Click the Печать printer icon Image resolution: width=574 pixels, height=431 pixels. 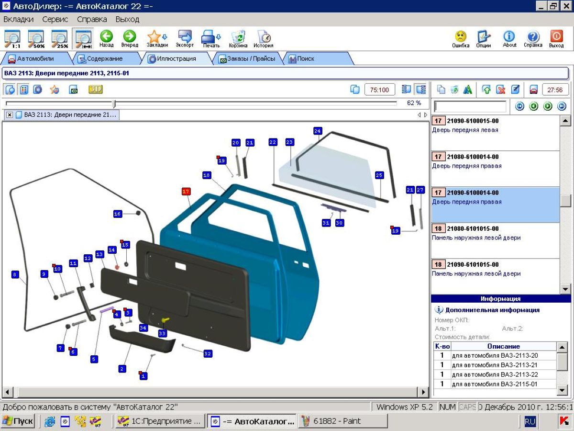click(x=209, y=39)
